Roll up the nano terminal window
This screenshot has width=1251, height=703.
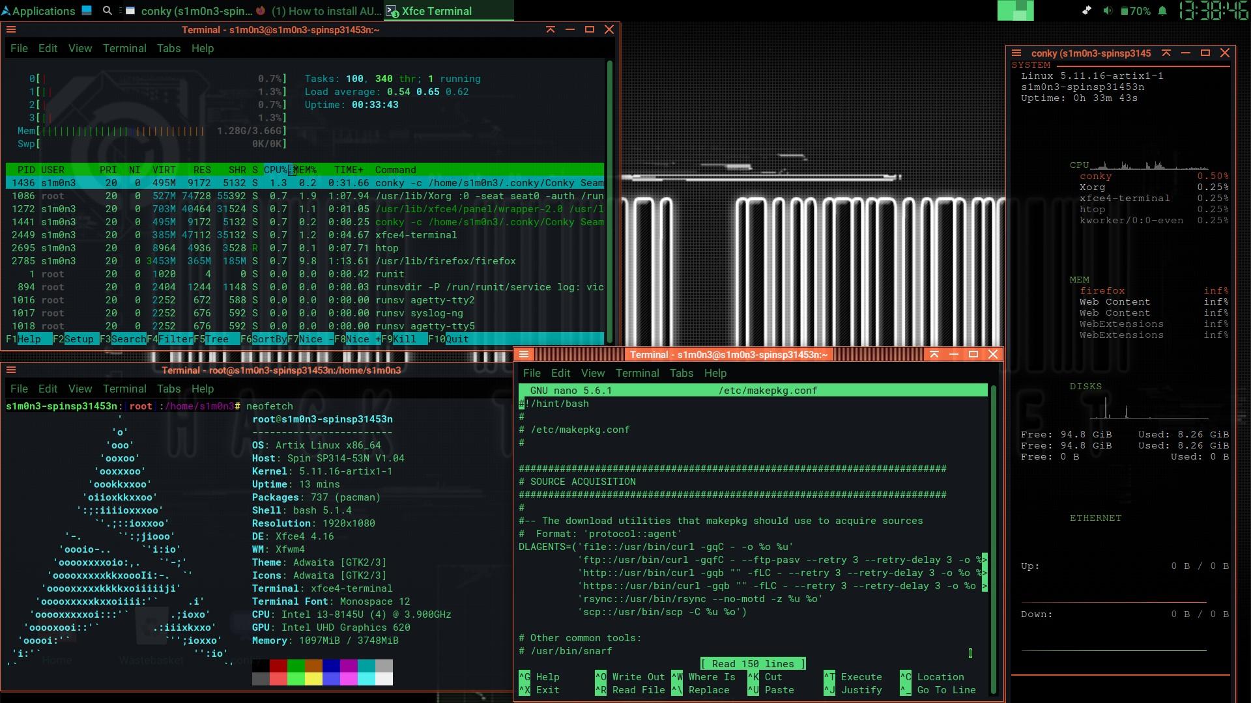click(x=934, y=354)
